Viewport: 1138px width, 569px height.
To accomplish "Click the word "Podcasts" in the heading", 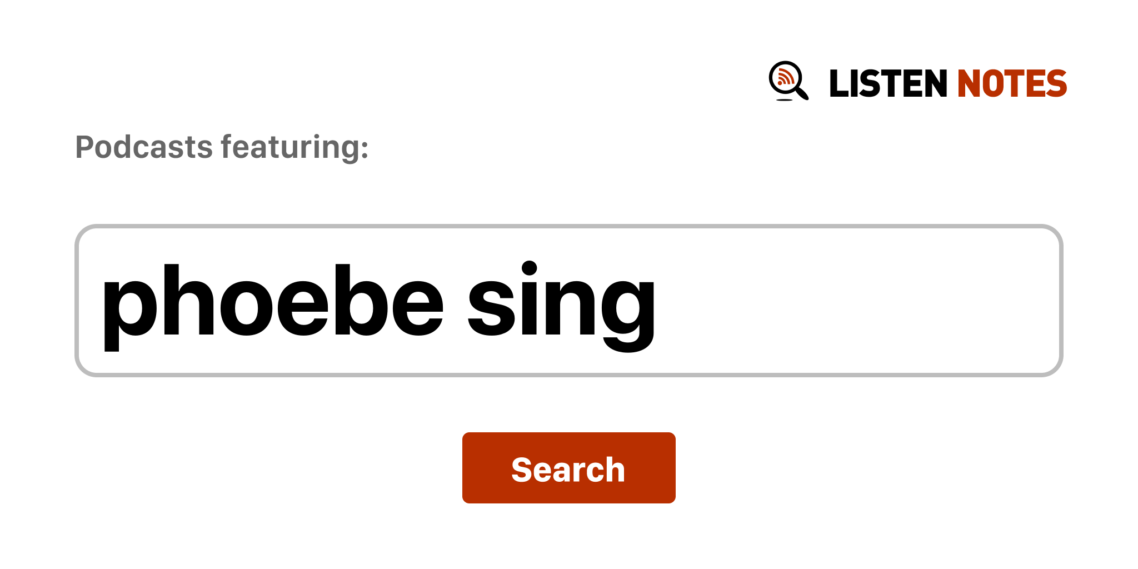I will [x=144, y=147].
